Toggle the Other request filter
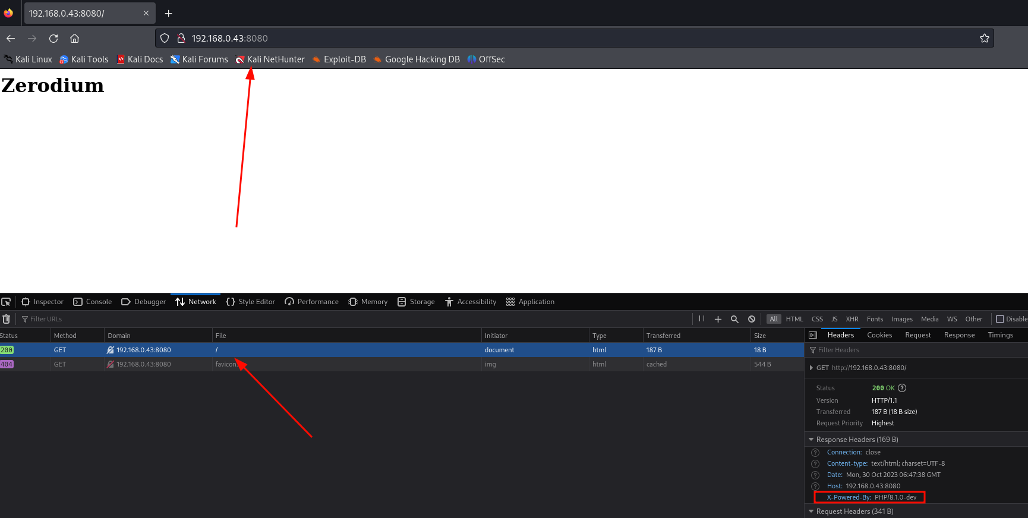 pyautogui.click(x=974, y=319)
